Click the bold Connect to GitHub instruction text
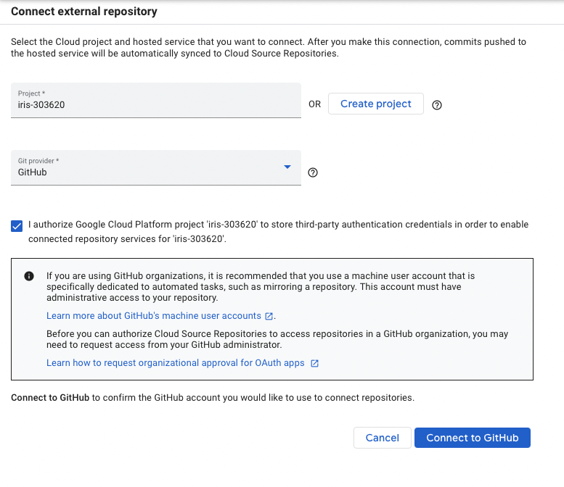564x487 pixels. (x=50, y=398)
